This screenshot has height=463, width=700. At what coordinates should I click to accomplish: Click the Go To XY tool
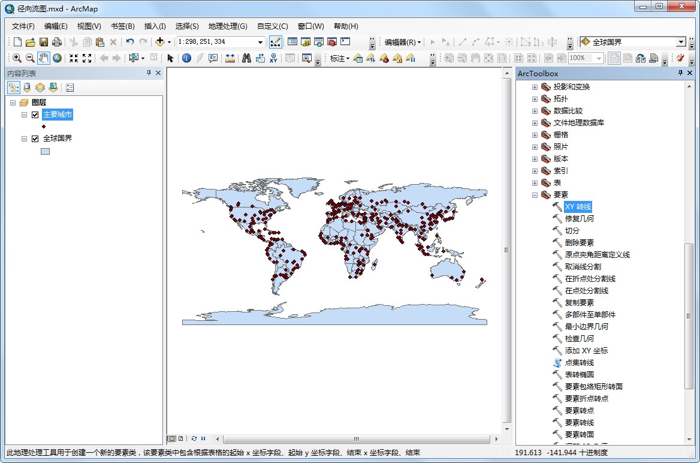click(x=274, y=58)
